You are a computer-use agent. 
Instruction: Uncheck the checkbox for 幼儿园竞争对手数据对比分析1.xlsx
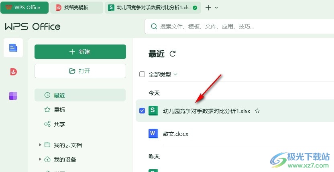(x=142, y=111)
